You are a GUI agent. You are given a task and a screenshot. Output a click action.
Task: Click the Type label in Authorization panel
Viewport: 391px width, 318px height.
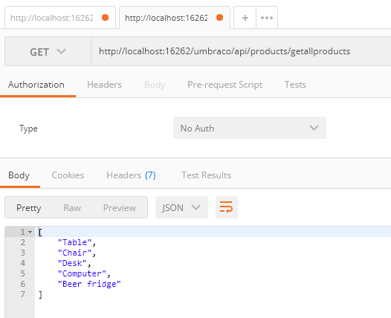point(28,129)
